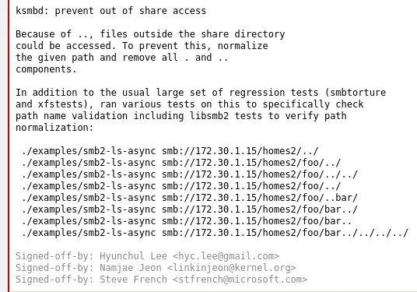The width and height of the screenshot is (417, 292).
Task: Click the 'components.' line
Action: 46,69
